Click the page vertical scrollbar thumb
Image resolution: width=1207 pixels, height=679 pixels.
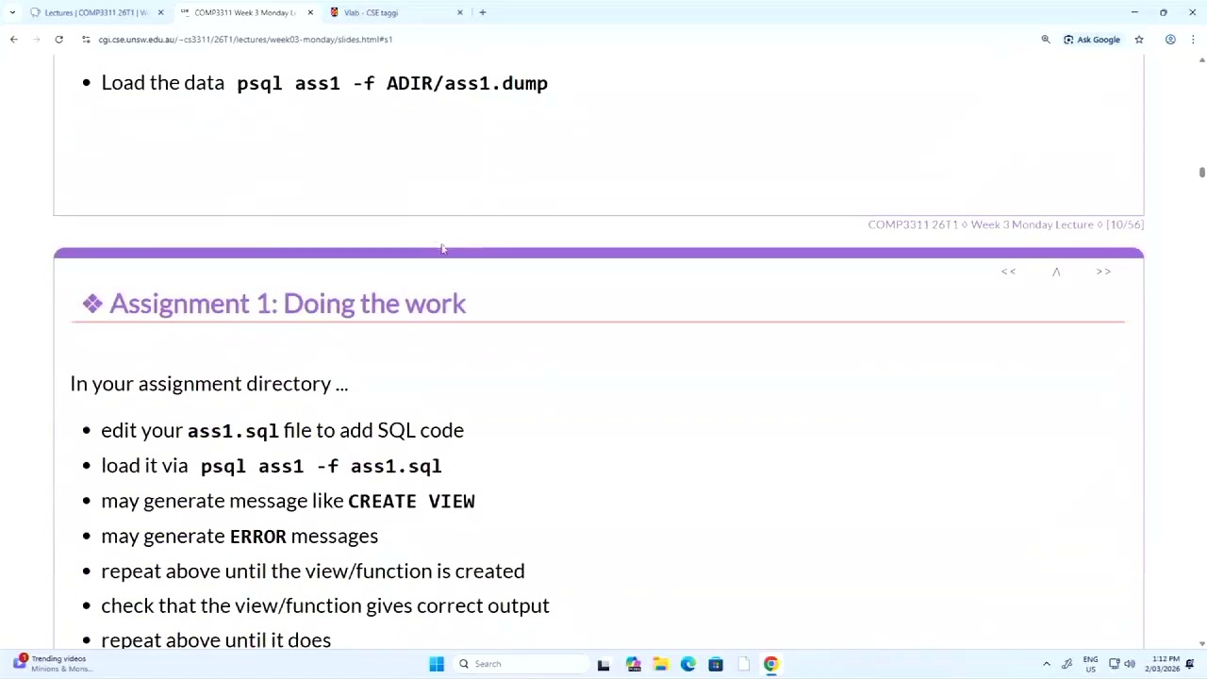click(1201, 173)
